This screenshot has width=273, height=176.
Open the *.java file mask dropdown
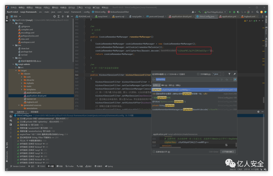pyautogui.click(x=222, y=74)
